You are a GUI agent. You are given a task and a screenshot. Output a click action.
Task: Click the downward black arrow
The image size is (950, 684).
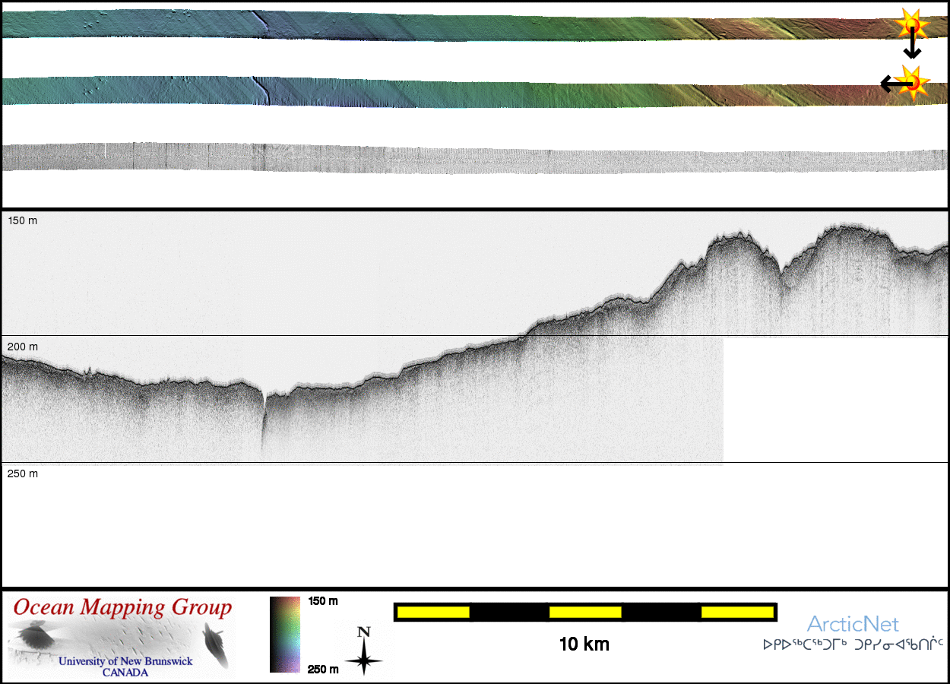pyautogui.click(x=912, y=47)
